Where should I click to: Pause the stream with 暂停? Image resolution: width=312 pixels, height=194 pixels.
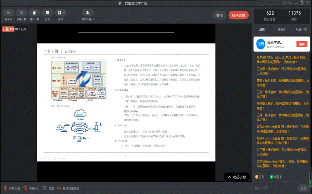click(x=219, y=15)
